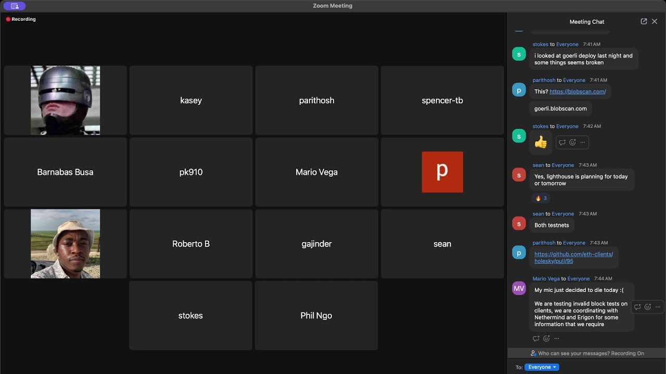This screenshot has height=374, width=666.
Task: Reply to stokes' thumbs-up message
Action: pyautogui.click(x=562, y=142)
